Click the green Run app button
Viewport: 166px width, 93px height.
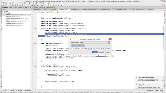coord(38,5)
